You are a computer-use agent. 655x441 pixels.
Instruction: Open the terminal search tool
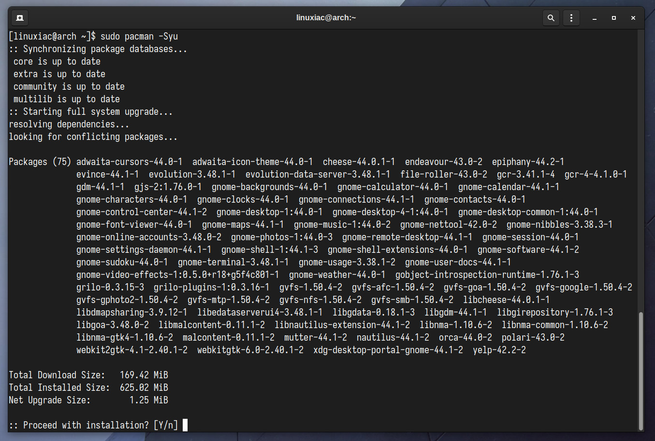click(x=551, y=18)
